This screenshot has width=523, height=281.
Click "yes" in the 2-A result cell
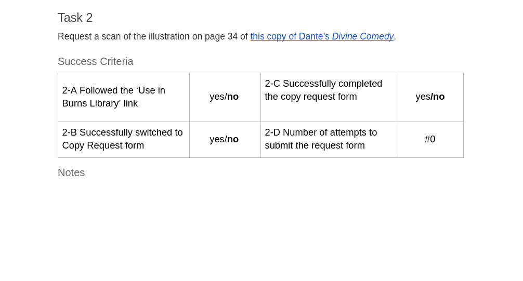coord(217,97)
